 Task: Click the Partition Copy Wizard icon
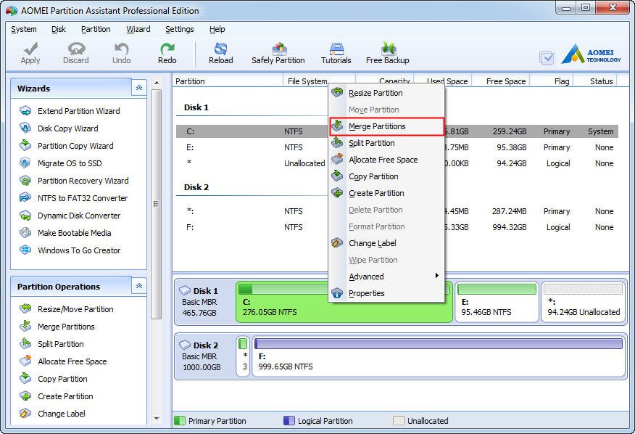pos(25,146)
